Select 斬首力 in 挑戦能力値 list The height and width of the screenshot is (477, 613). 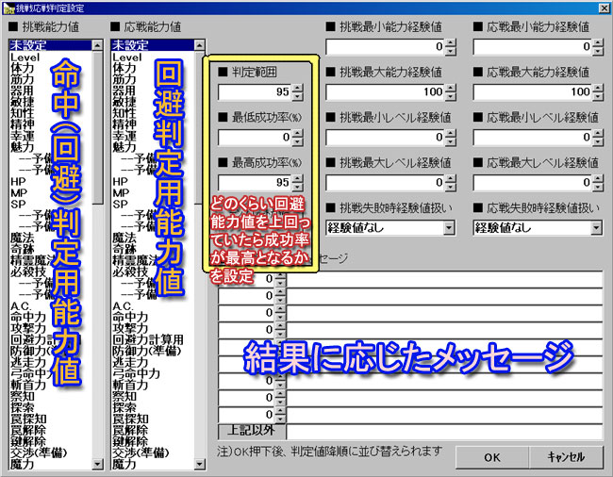point(28,385)
